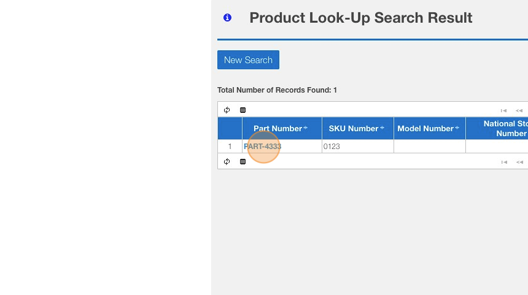Go to previous page in top pager
The width and height of the screenshot is (528, 295).
(519, 110)
